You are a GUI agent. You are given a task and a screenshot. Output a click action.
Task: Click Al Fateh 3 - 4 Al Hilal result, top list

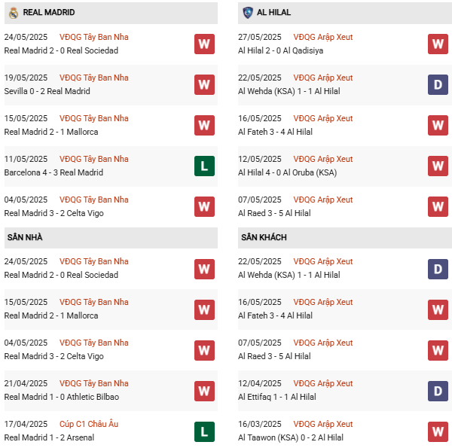point(274,132)
